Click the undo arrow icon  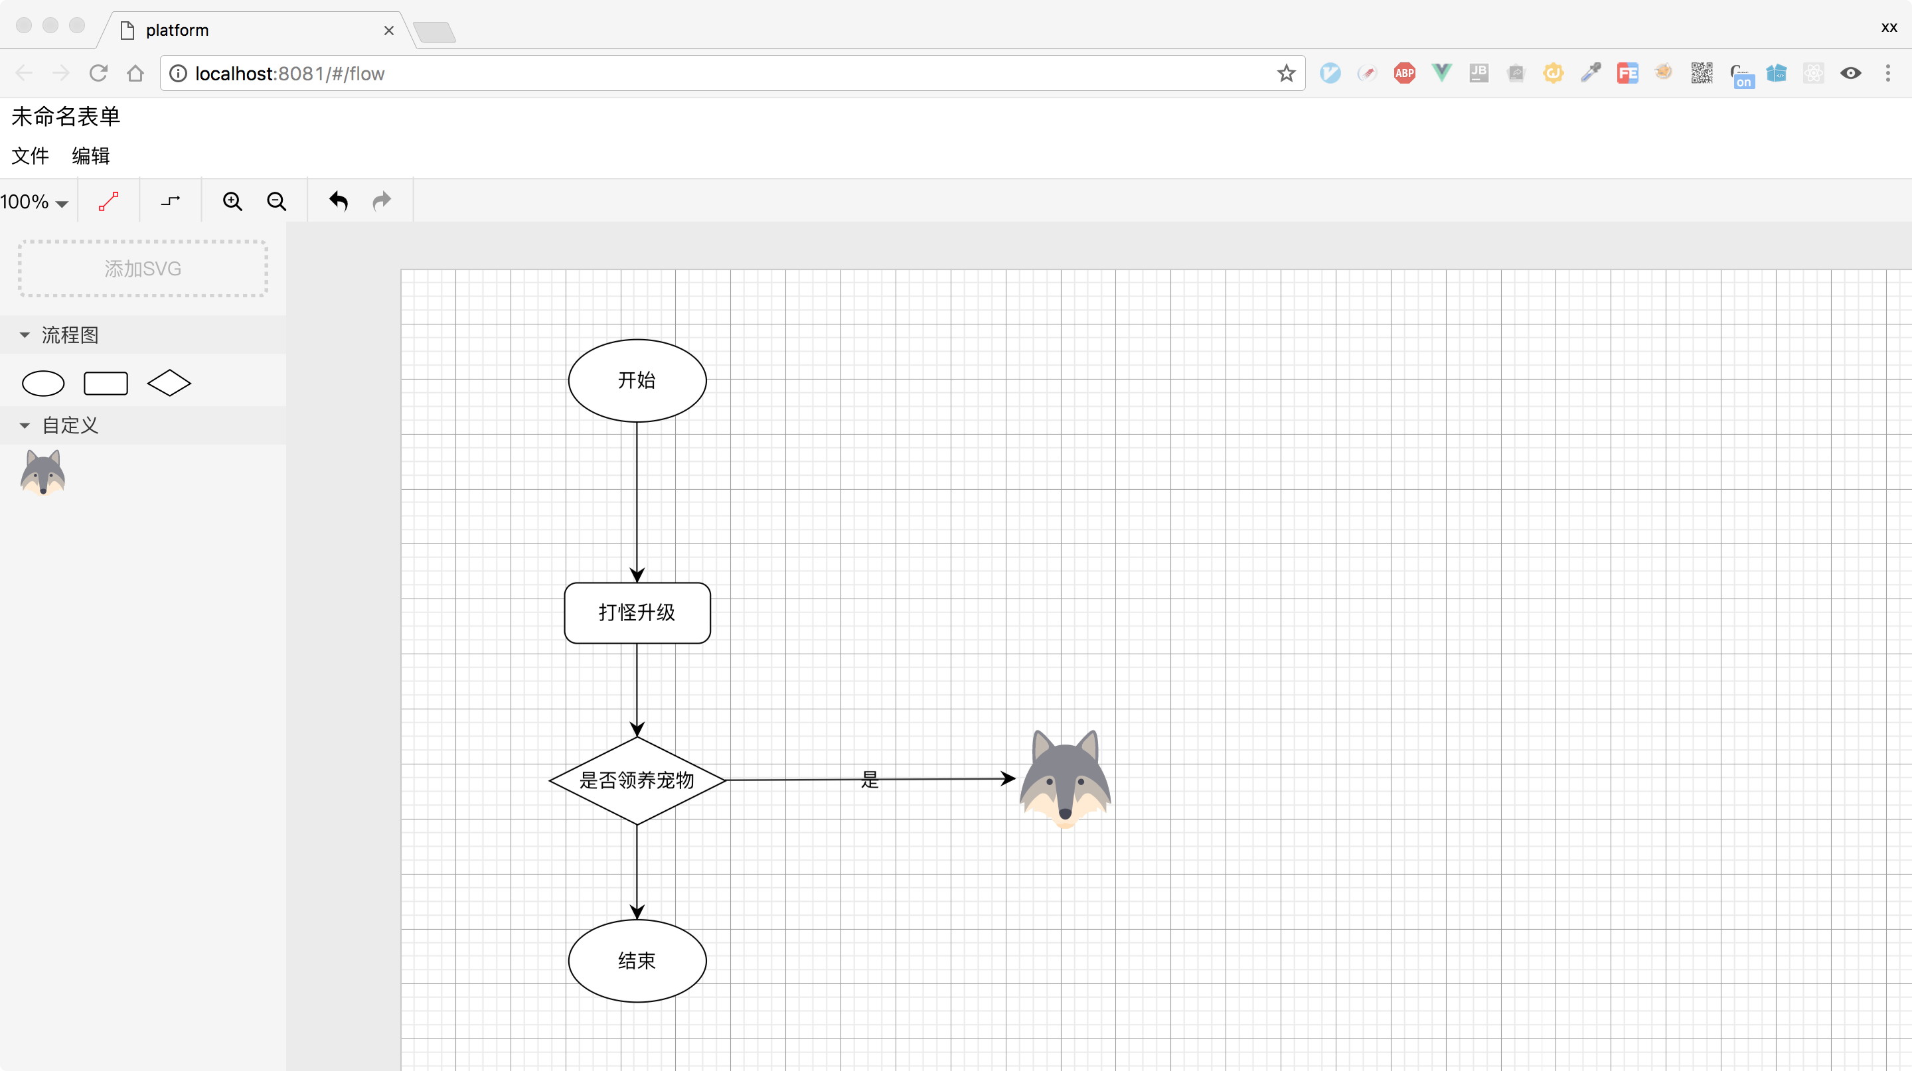(x=339, y=201)
